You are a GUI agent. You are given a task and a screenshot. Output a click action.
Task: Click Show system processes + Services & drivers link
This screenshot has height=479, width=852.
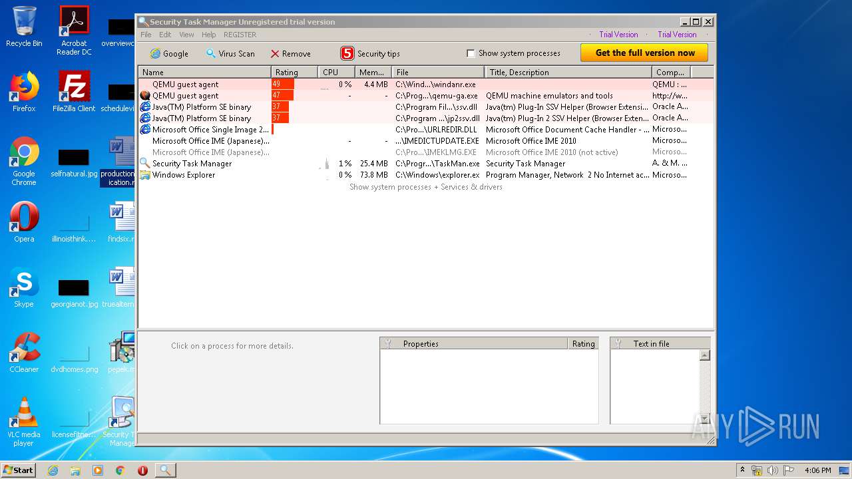click(426, 187)
